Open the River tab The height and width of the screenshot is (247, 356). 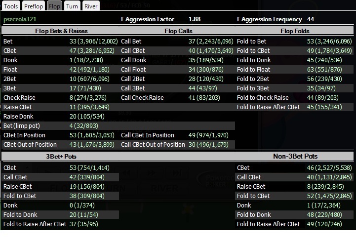point(91,6)
